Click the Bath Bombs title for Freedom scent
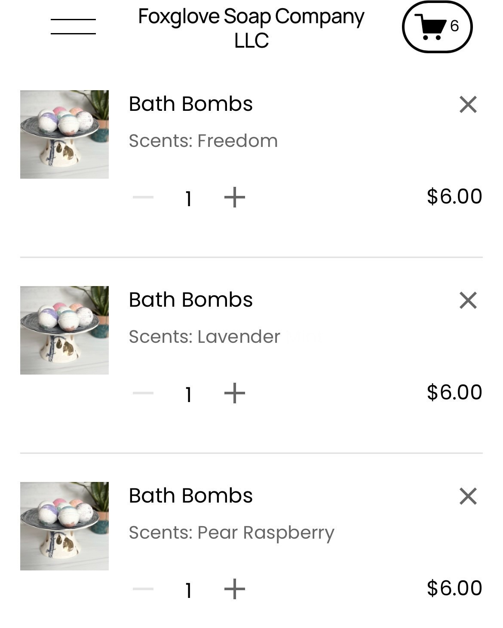The height and width of the screenshot is (628, 503). pyautogui.click(x=190, y=104)
